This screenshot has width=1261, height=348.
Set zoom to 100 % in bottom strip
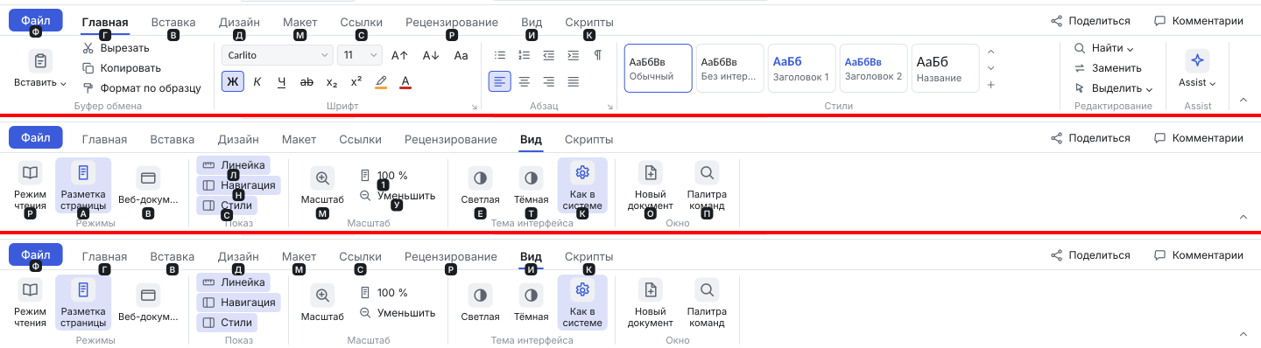(384, 293)
